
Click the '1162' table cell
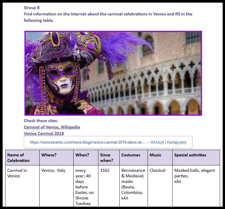109,186
